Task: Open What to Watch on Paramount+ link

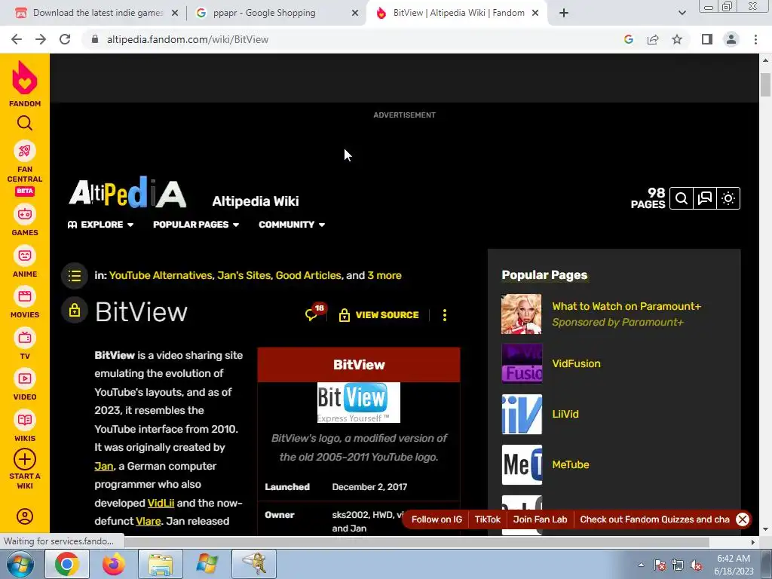Action: 626,306
